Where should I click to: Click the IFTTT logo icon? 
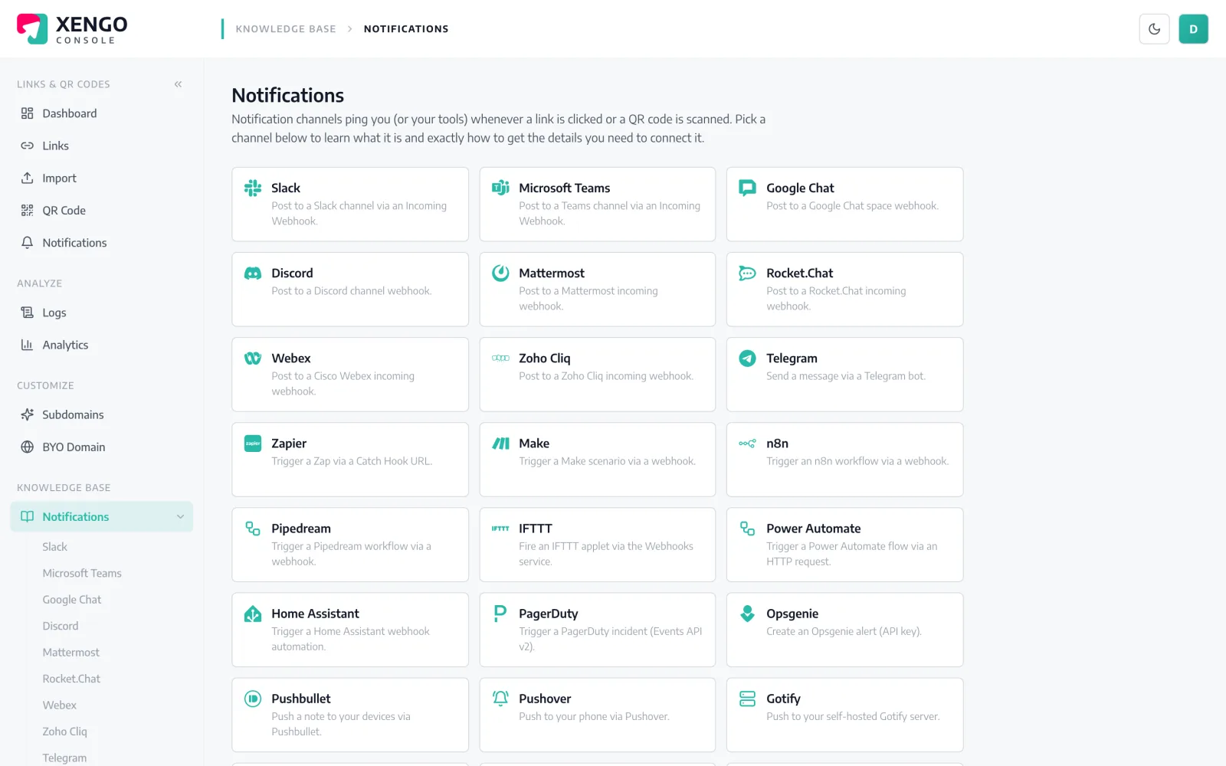click(x=500, y=528)
